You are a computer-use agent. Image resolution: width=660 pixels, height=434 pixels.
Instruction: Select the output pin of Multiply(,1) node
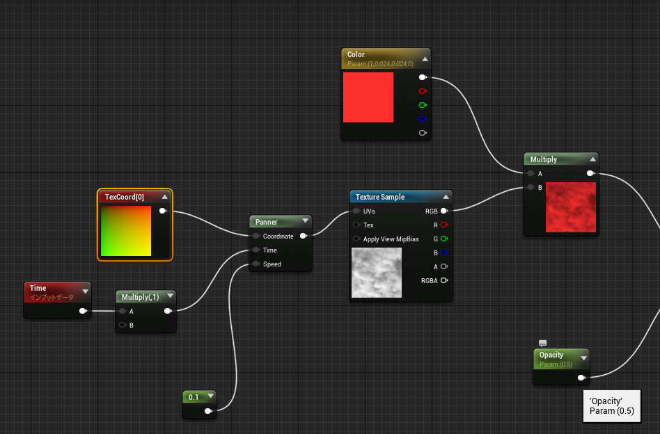coord(168,311)
